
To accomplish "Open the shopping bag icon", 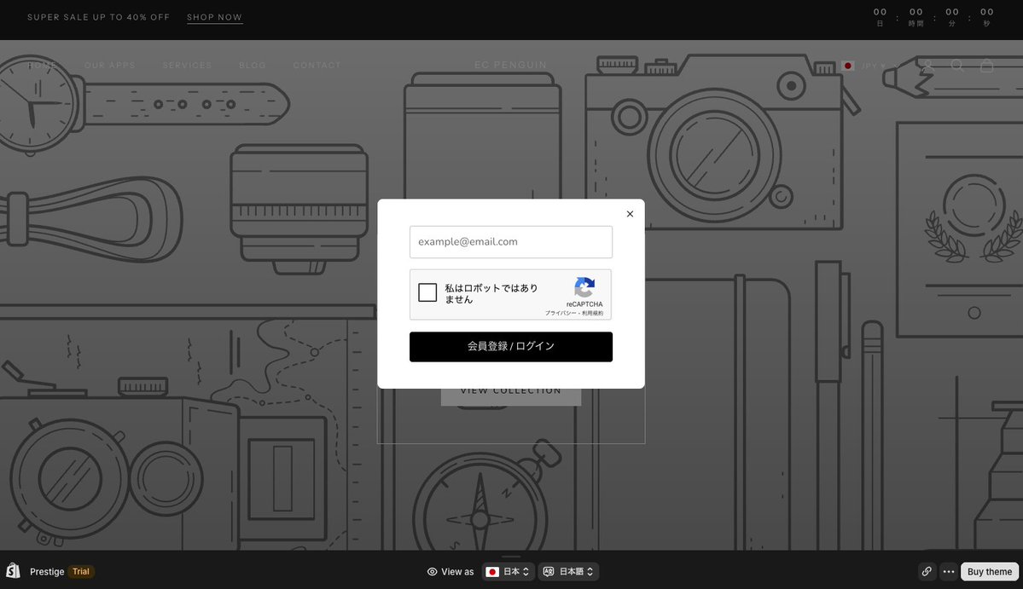I will coord(985,64).
